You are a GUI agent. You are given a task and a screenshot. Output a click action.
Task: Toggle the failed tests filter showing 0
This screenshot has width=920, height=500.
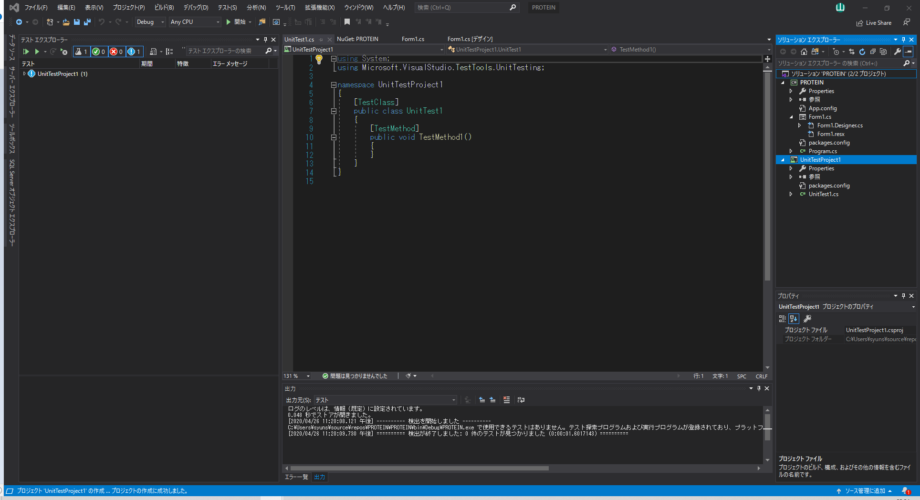pos(116,52)
